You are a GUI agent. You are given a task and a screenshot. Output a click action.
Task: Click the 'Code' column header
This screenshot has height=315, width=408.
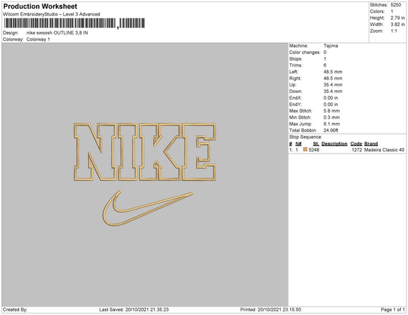pos(356,144)
